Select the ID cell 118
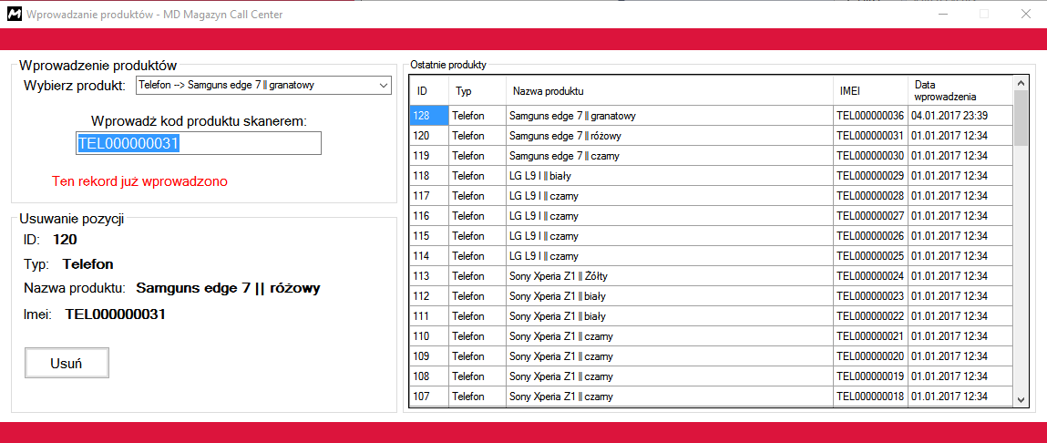The width and height of the screenshot is (1047, 443). tap(428, 176)
